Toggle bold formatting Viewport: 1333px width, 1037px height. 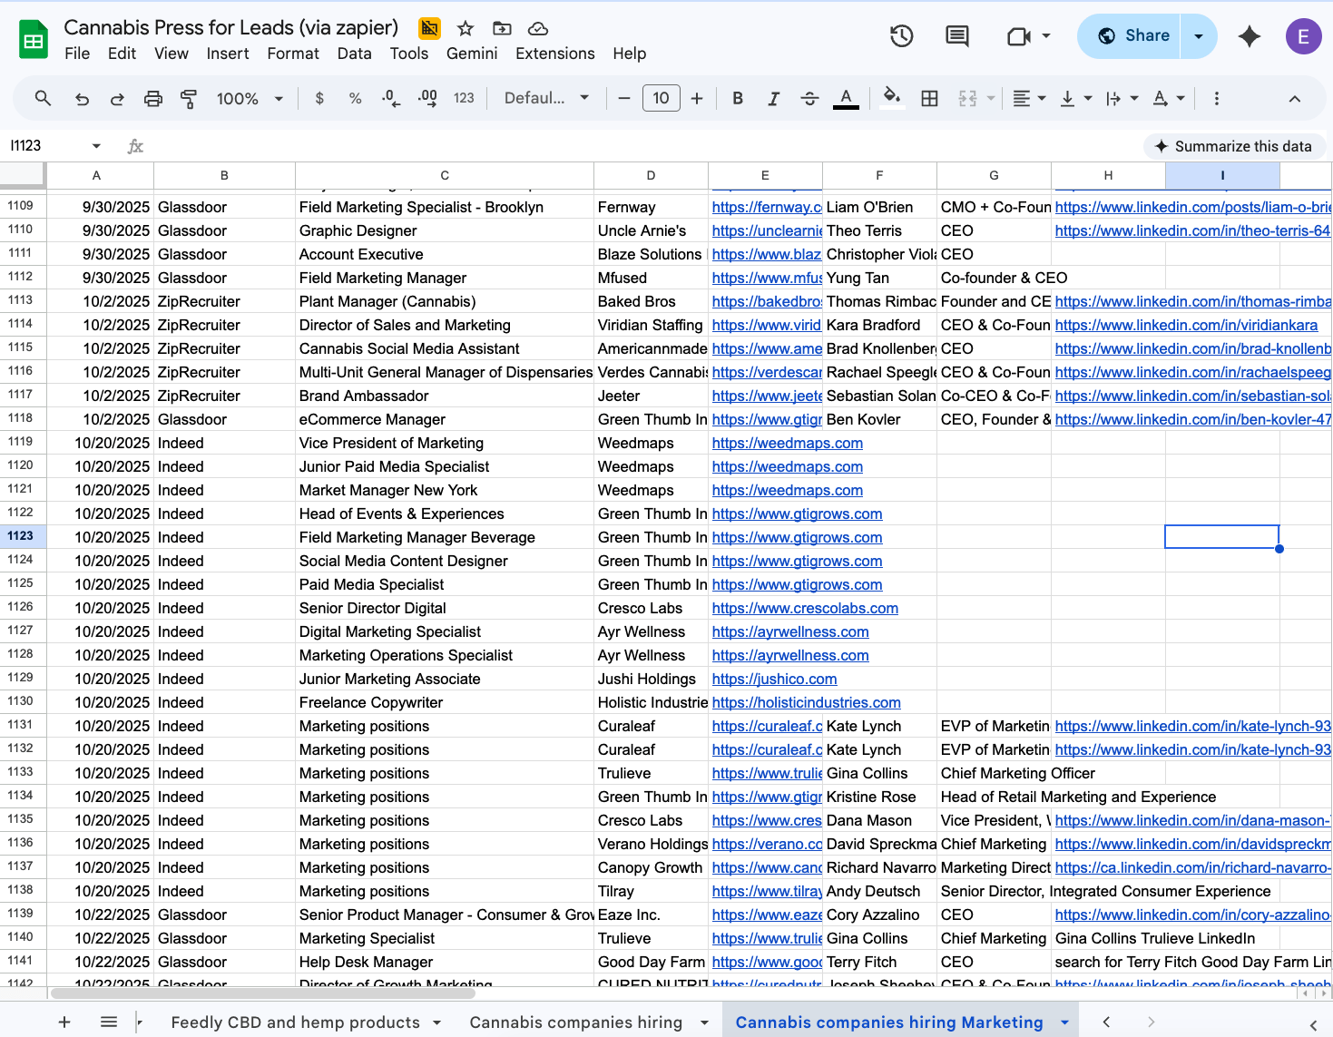pos(738,98)
